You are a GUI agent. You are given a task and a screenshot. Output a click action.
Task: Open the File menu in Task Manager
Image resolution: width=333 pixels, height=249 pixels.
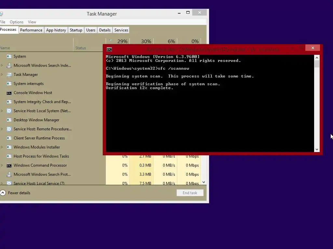(3, 22)
